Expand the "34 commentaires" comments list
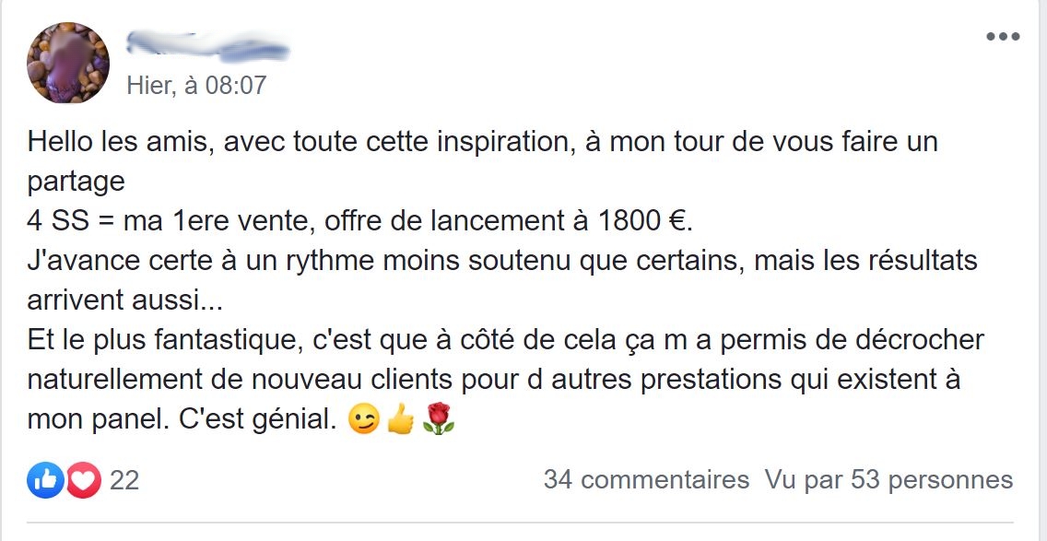The width and height of the screenshot is (1047, 541). 646,480
